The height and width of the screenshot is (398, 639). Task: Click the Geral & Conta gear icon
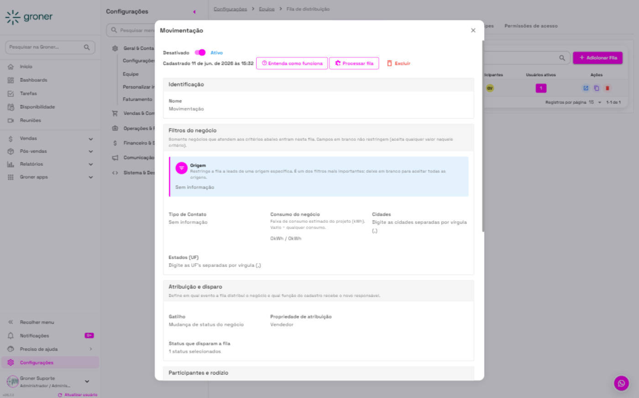[115, 48]
